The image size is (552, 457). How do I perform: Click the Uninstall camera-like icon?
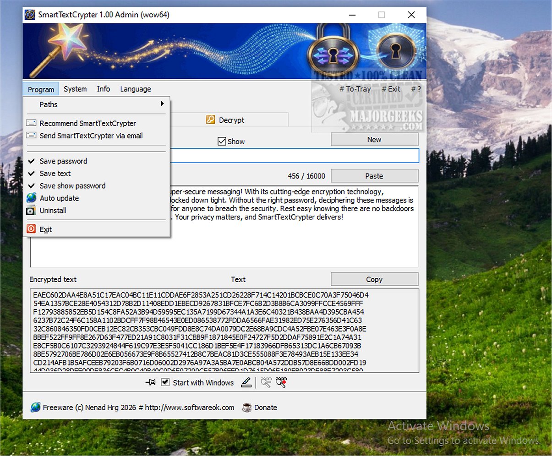(x=31, y=211)
